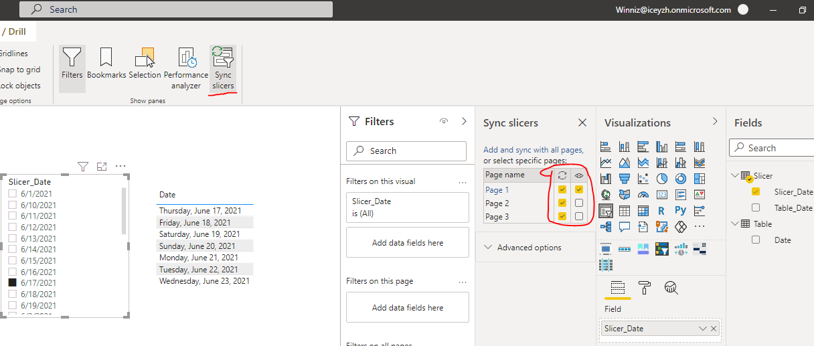Click the Add and sync with all pages link

click(534, 150)
